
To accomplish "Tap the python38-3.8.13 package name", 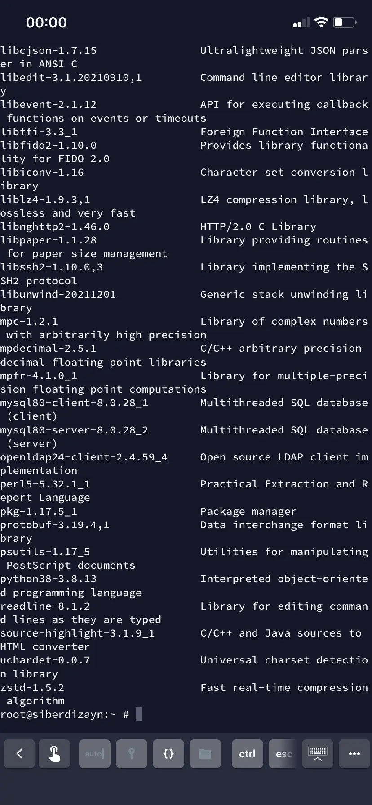I will [49, 579].
